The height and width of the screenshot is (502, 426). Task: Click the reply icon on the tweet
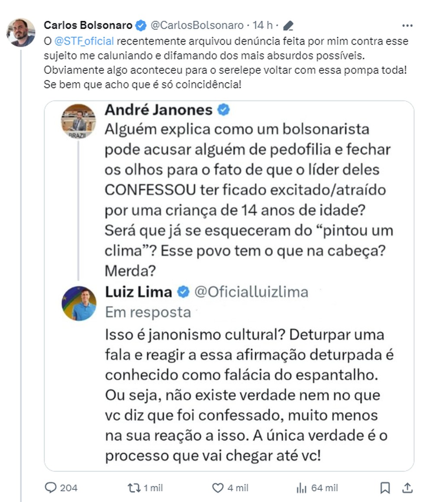51,488
